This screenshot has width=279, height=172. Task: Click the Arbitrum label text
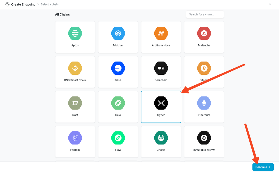[118, 45]
